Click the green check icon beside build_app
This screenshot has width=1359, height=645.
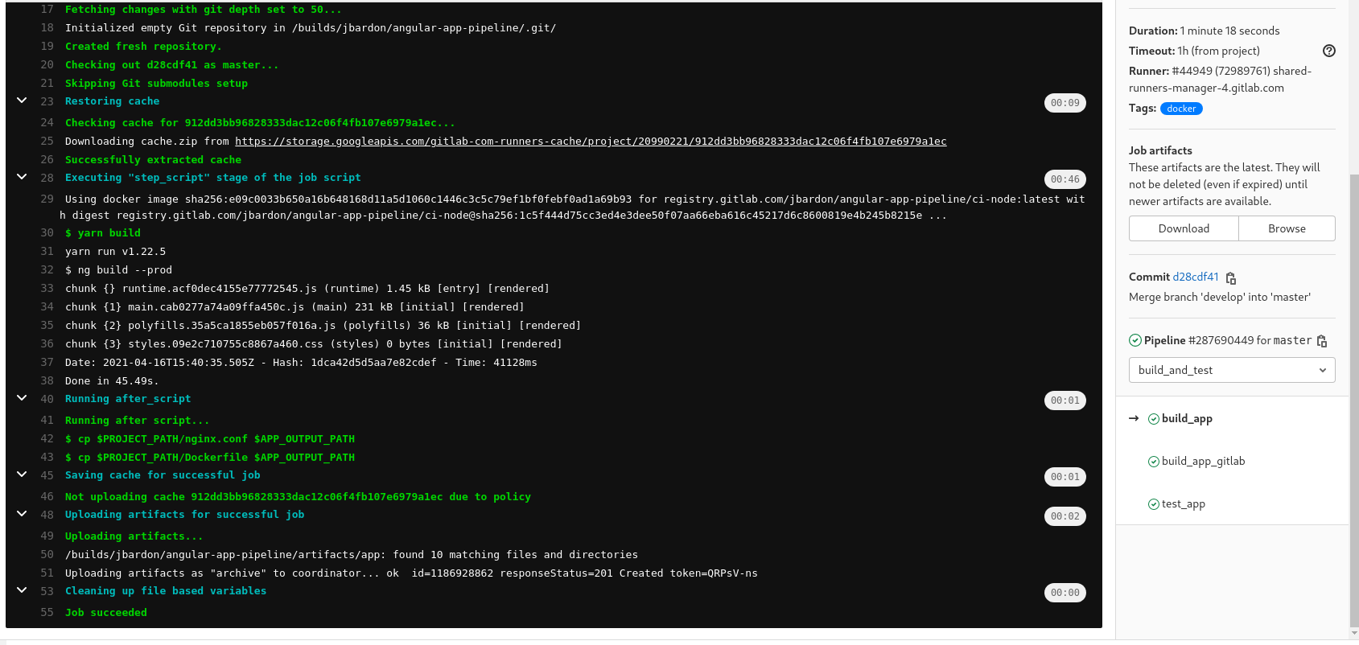(1153, 418)
